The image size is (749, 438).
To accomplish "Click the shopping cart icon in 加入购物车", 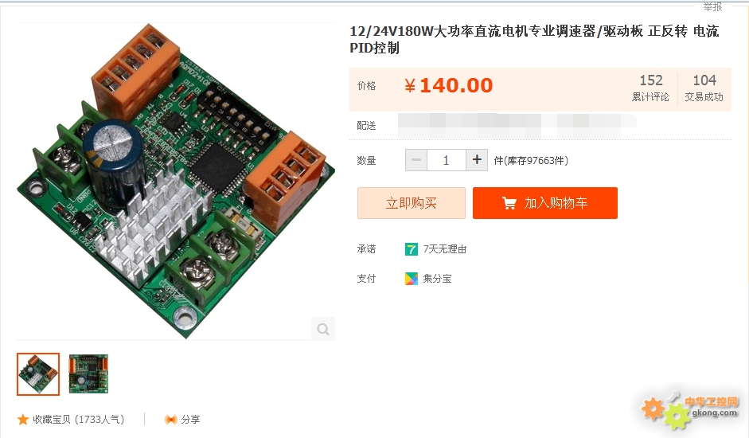I will click(509, 203).
